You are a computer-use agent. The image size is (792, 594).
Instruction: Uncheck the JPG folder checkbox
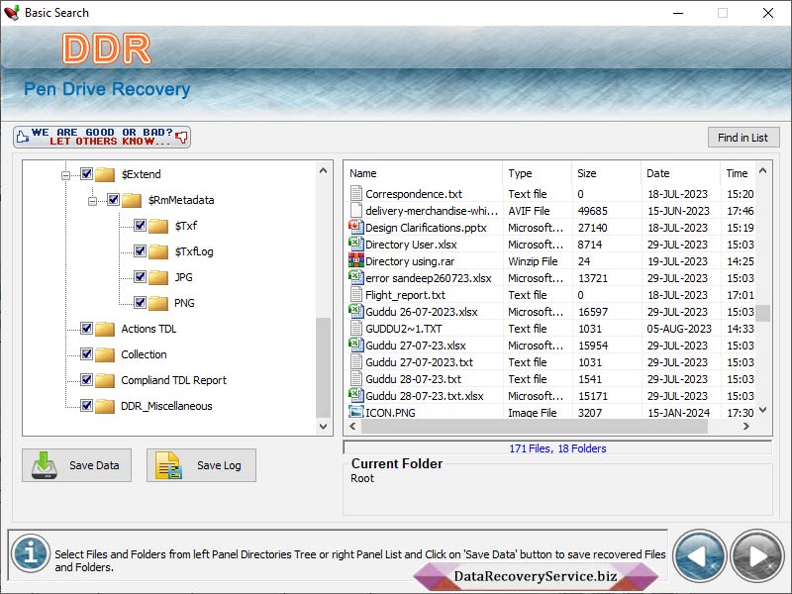(x=140, y=277)
